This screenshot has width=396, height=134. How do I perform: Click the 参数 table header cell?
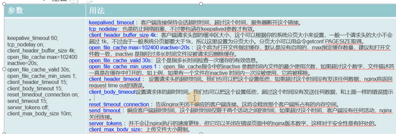[45, 11]
